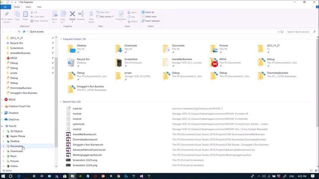Click the Rename icon in Organize group
319x179 pixels.
click(x=81, y=14)
